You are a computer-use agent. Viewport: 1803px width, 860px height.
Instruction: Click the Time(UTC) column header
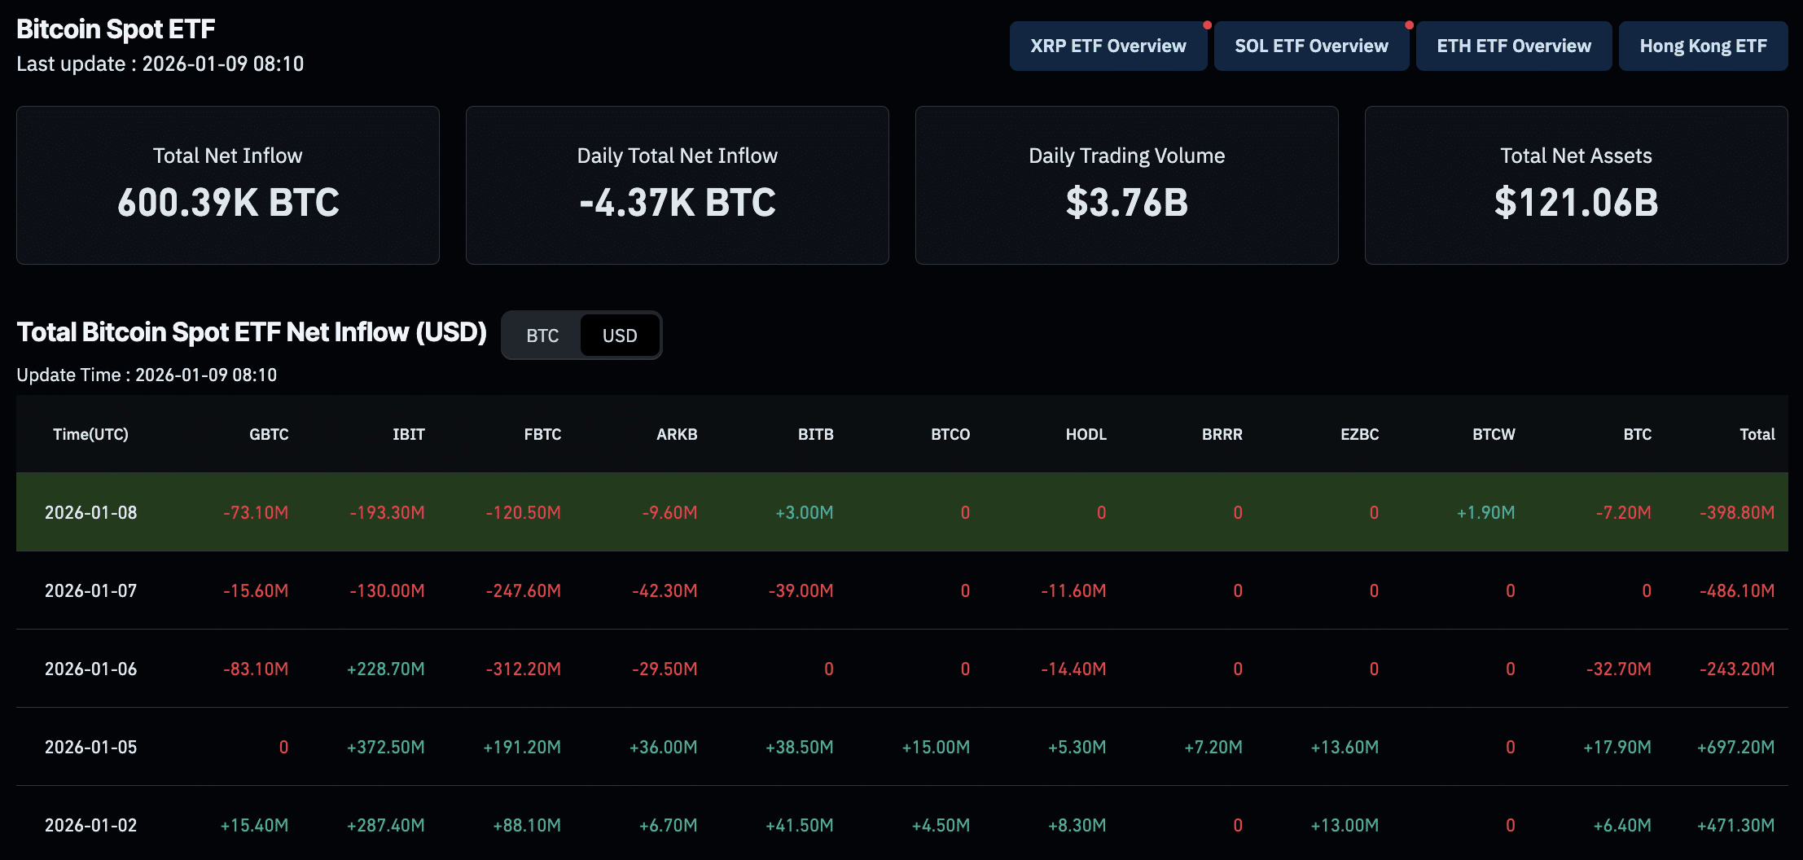coord(90,434)
